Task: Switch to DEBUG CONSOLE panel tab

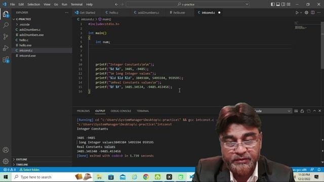Action: (121, 111)
